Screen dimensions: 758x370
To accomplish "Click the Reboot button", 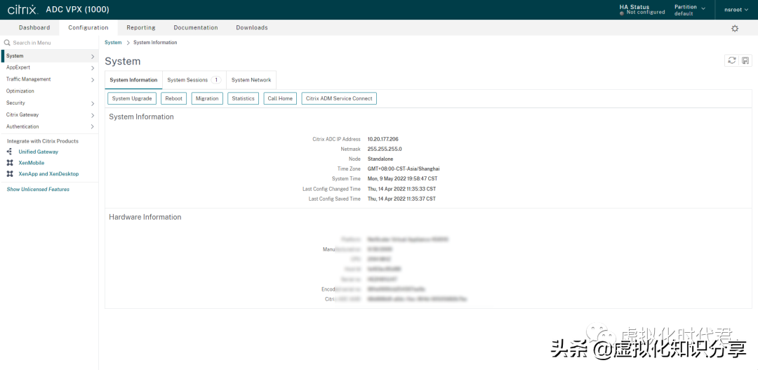I will 173,98.
